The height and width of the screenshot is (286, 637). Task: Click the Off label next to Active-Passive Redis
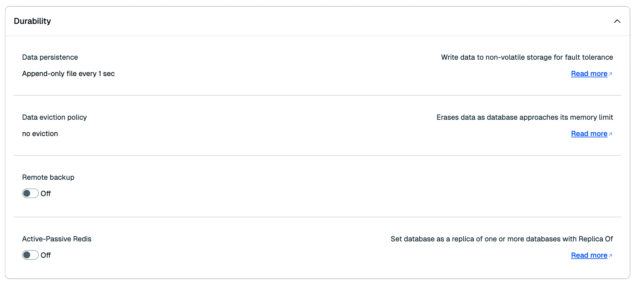coord(46,255)
